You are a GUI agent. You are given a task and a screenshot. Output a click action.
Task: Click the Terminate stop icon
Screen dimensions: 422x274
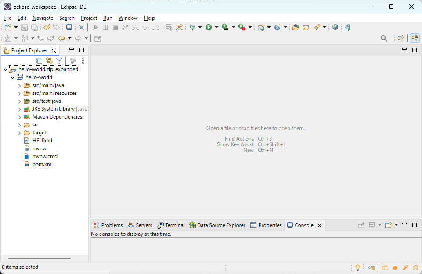(x=115, y=27)
